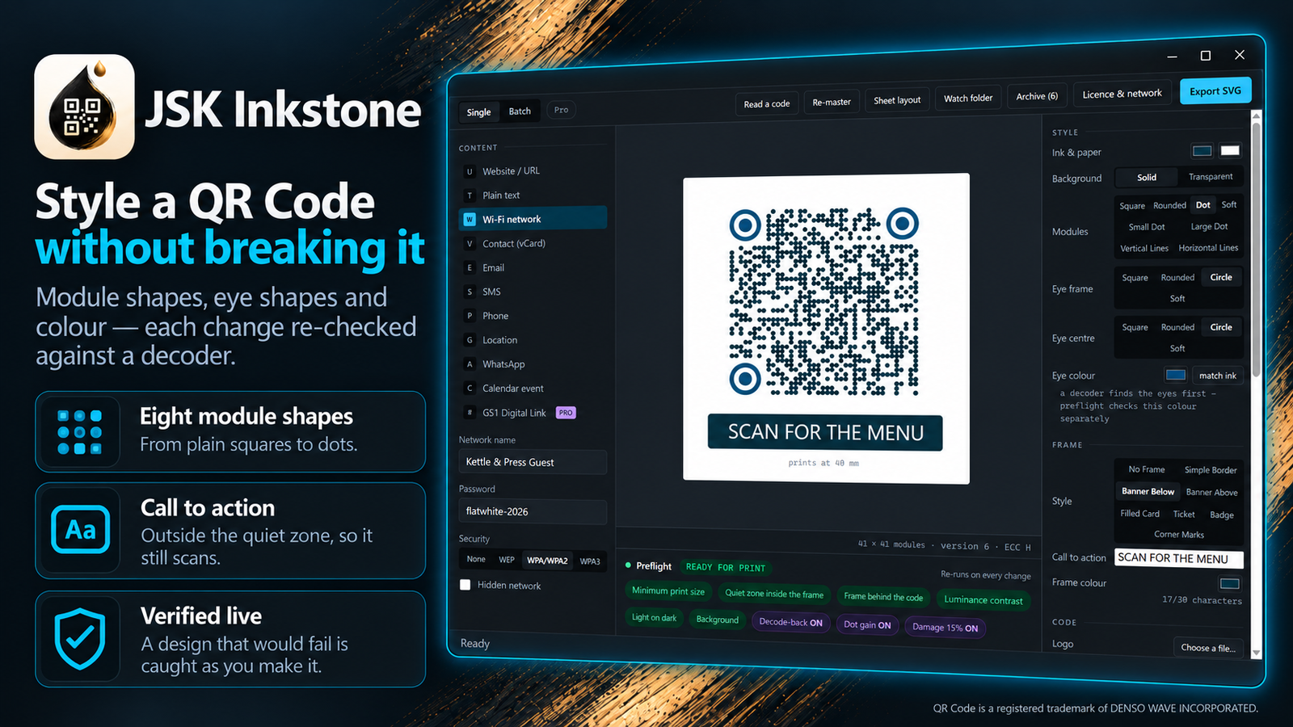Image resolution: width=1293 pixels, height=727 pixels.
Task: Select the Calendar event 'C' icon
Action: [470, 389]
